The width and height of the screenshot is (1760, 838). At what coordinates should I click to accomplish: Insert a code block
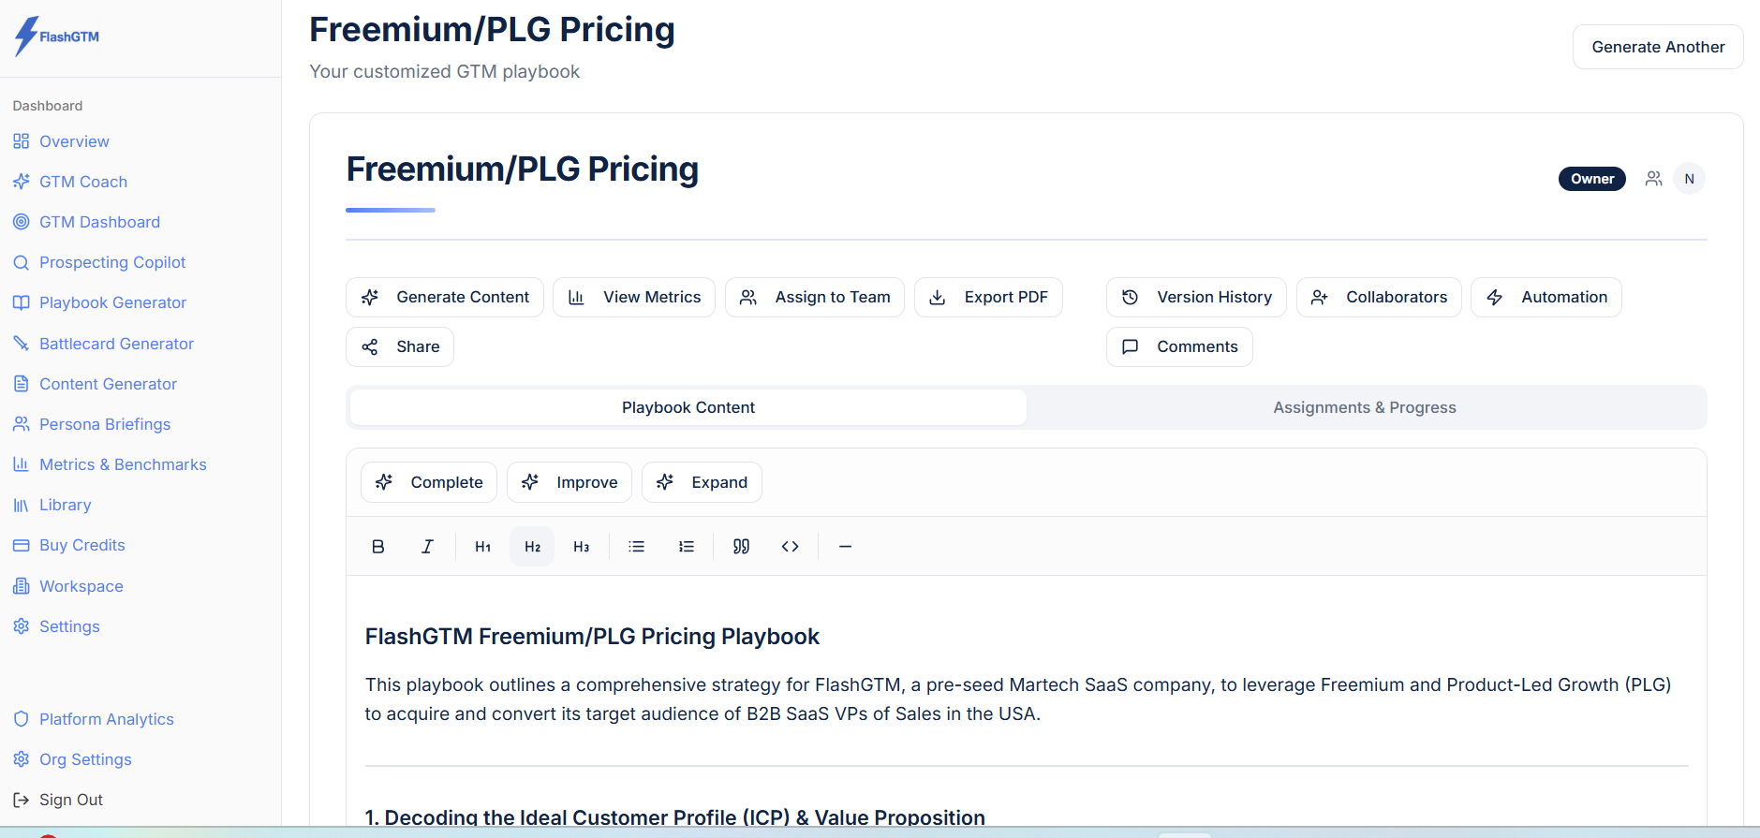[791, 547]
